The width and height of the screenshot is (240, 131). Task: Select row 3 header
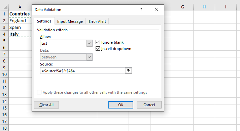pyautogui.click(x=4, y=27)
